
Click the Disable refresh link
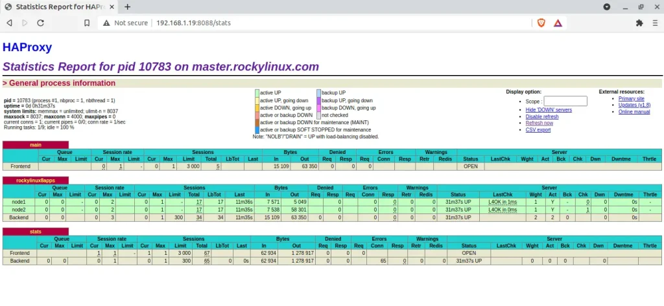[542, 116]
